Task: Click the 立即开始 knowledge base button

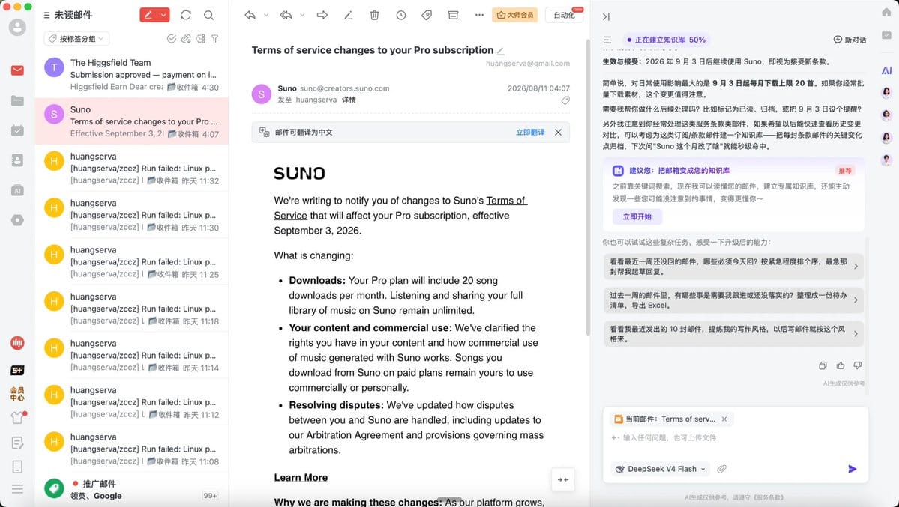Action: (637, 217)
